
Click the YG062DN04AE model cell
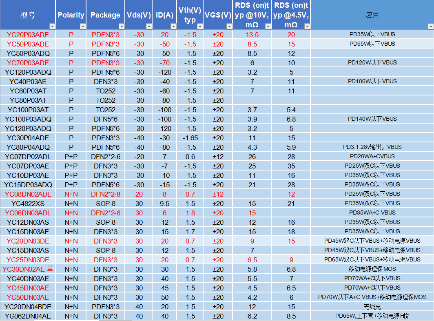[x=28, y=316]
